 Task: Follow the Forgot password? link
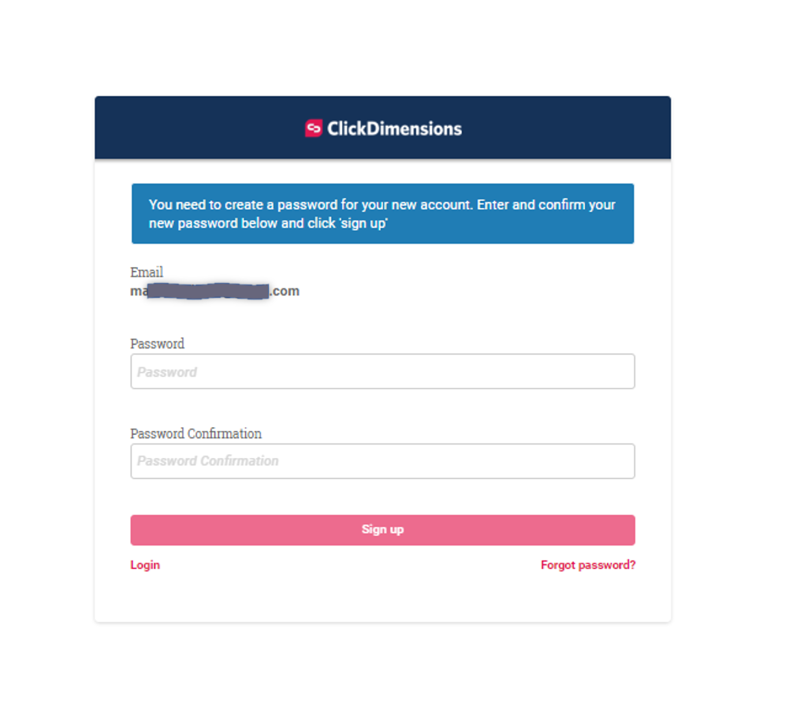click(588, 564)
